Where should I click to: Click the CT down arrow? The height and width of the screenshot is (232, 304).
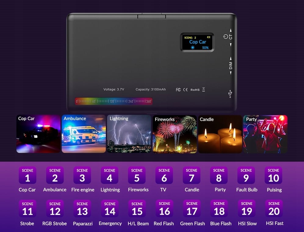pyautogui.click(x=231, y=45)
